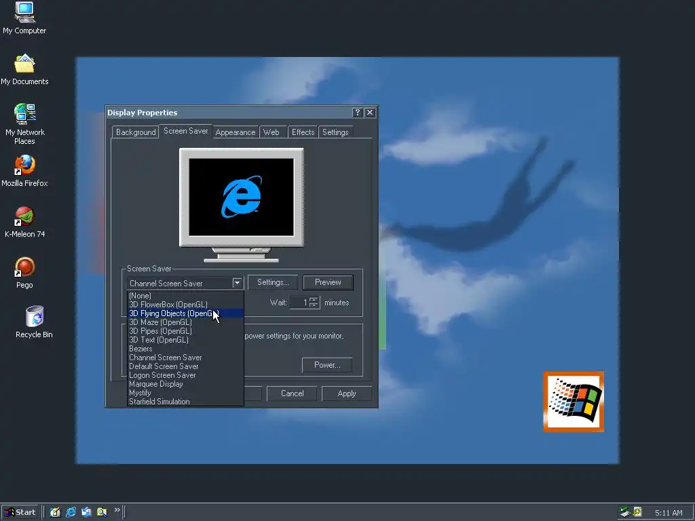Click the monitor preview image
Screen dimensions: 695x521
[242, 205]
